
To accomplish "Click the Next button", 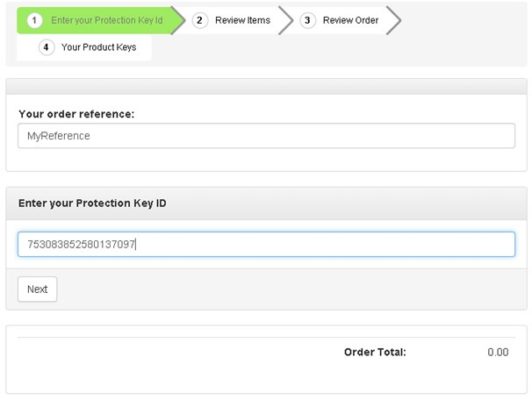I will tap(38, 289).
